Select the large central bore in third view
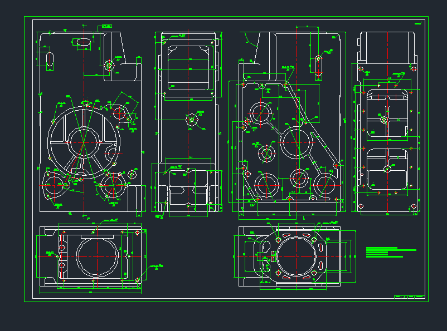The image size is (447, 331). [294, 142]
